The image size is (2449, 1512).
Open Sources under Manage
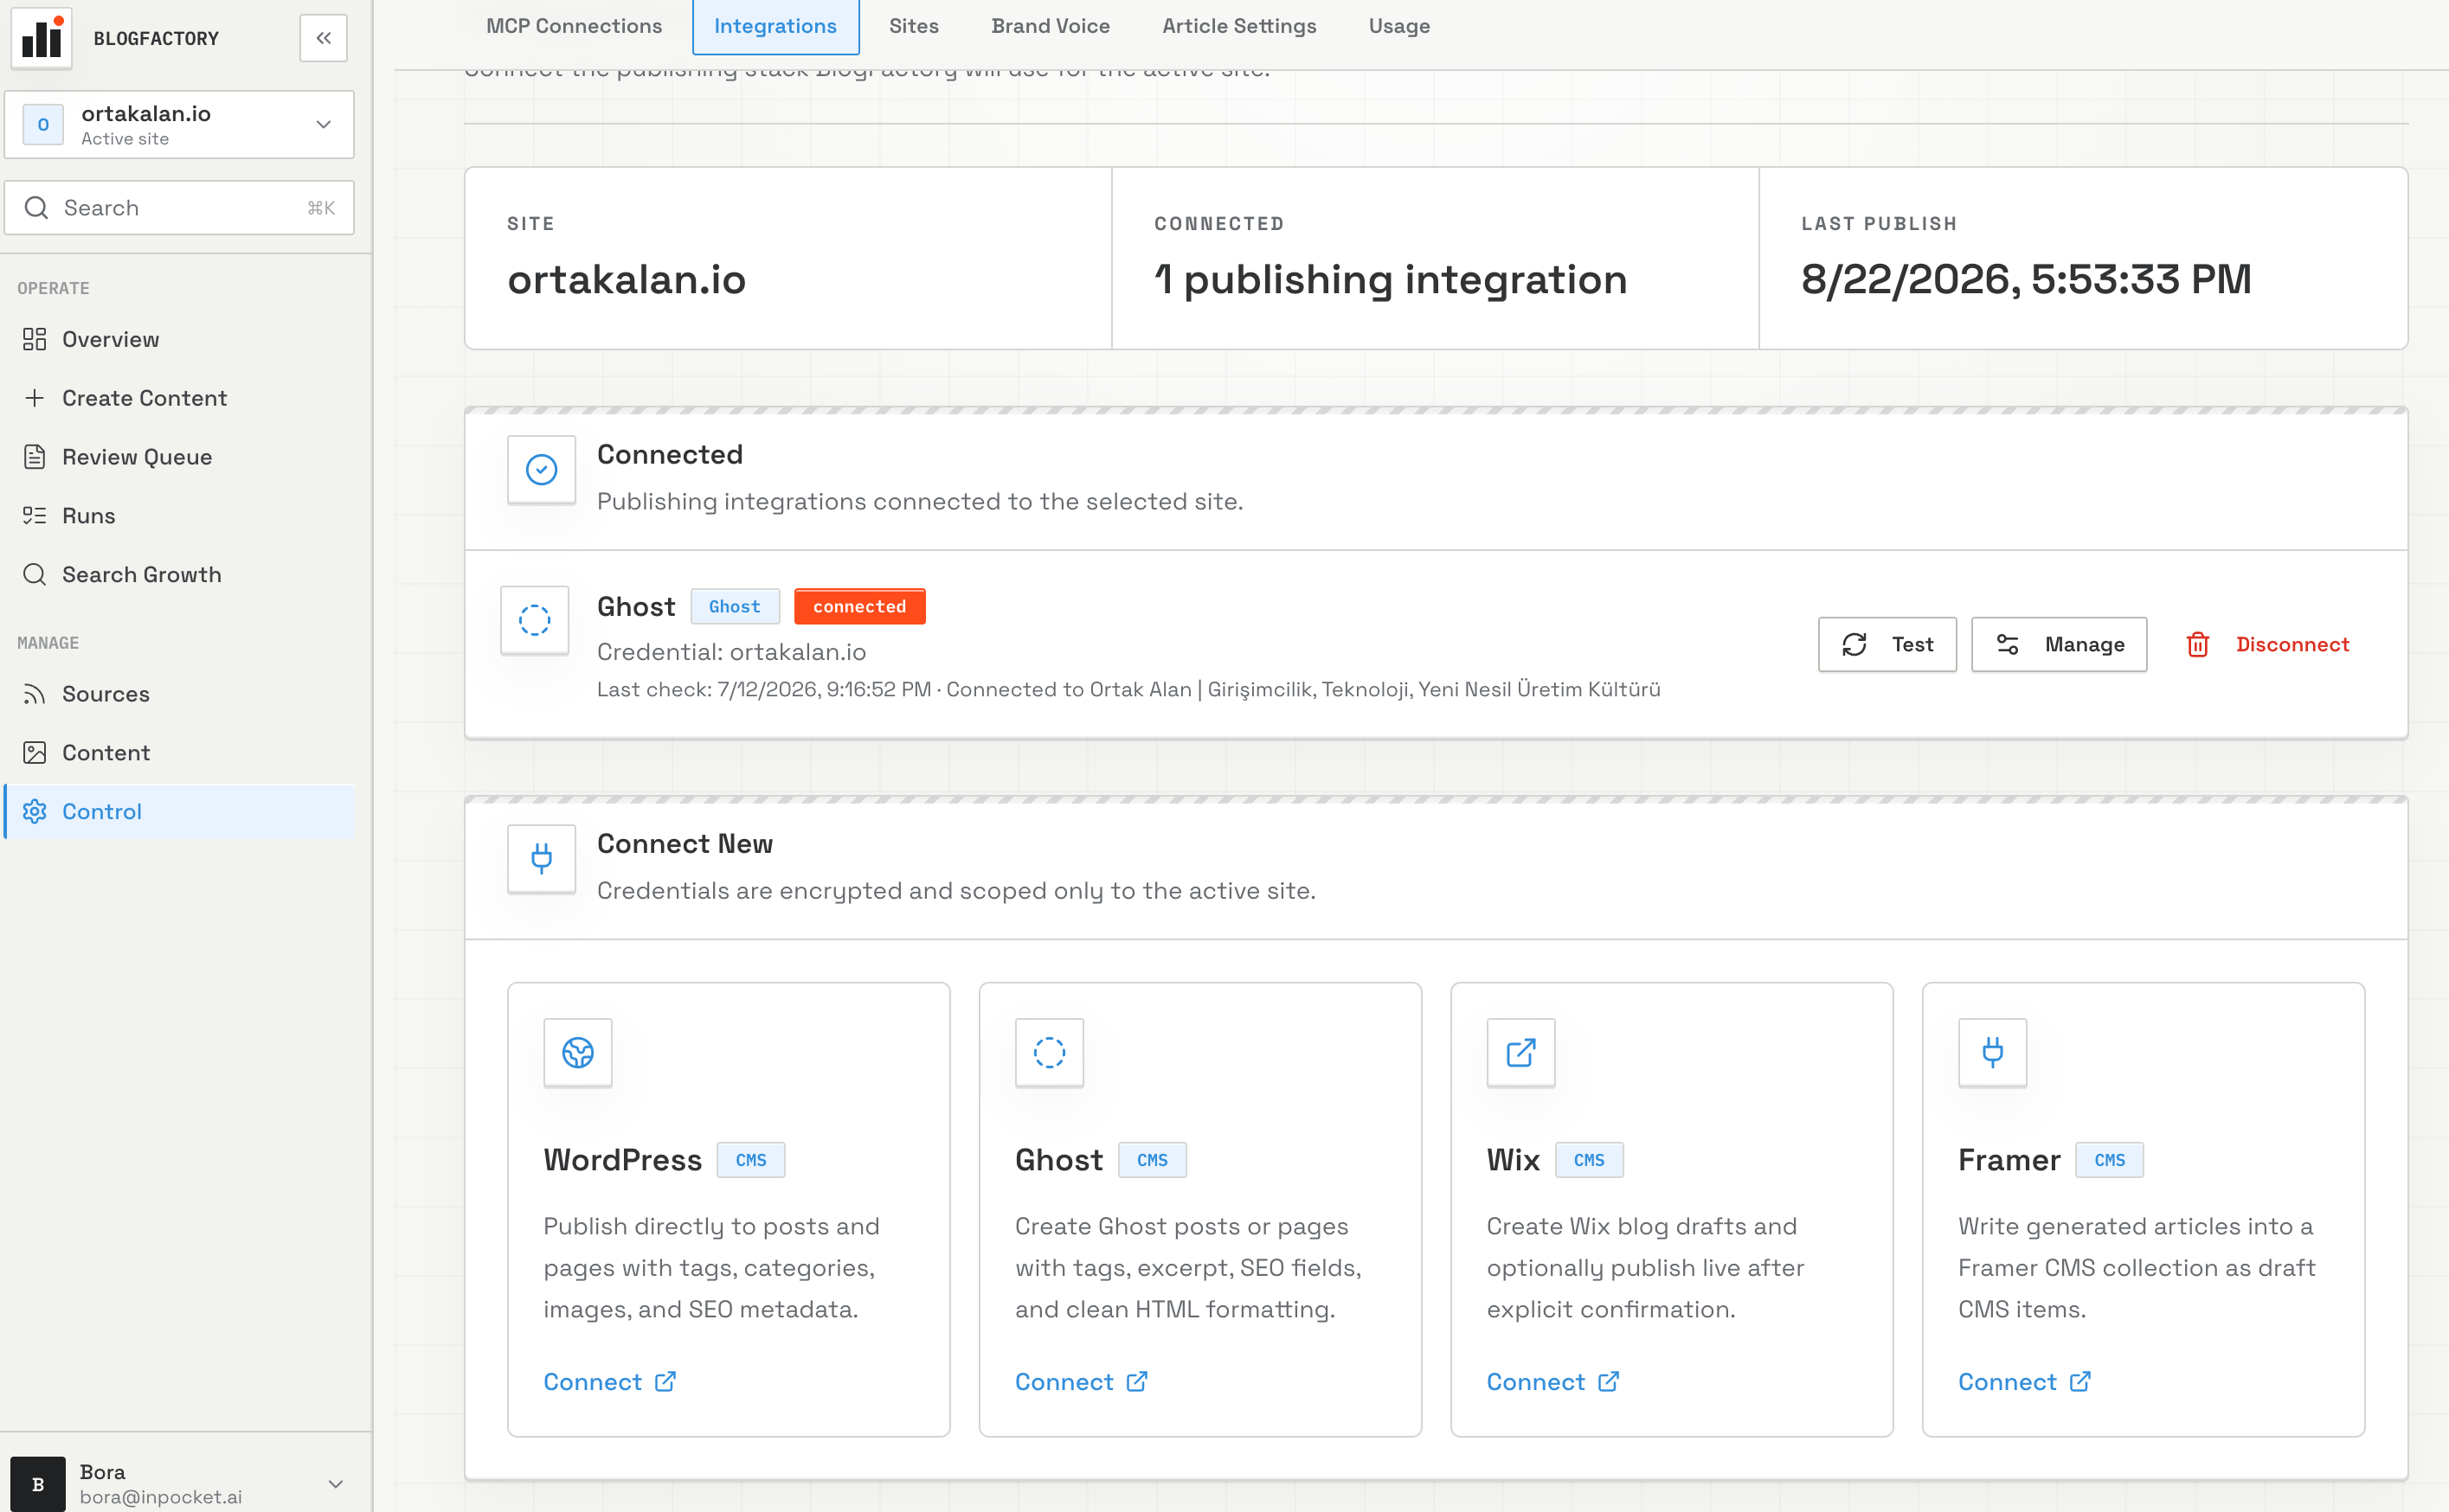coord(180,694)
